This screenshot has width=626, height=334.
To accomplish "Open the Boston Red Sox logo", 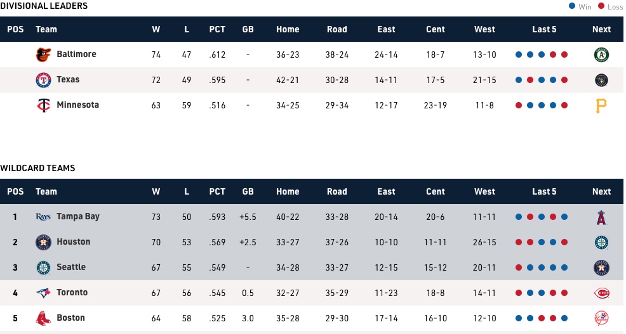I will click(x=43, y=318).
